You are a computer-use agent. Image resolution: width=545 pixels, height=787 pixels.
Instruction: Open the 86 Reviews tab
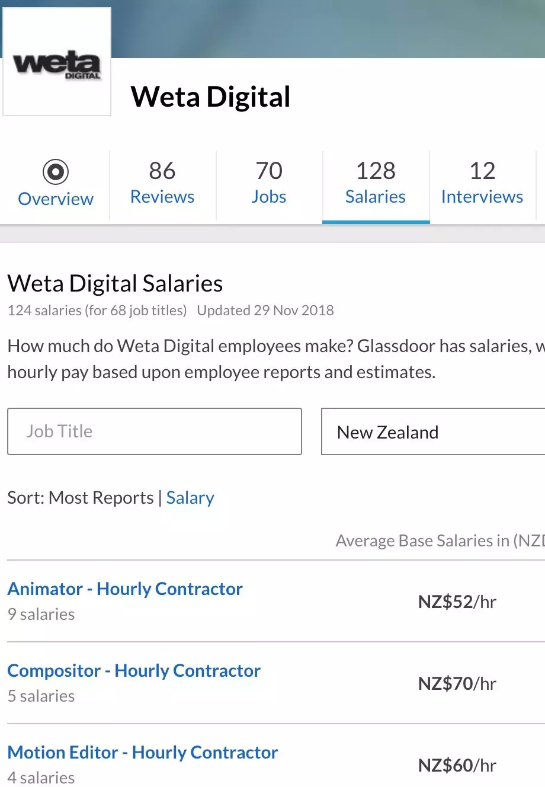[162, 184]
